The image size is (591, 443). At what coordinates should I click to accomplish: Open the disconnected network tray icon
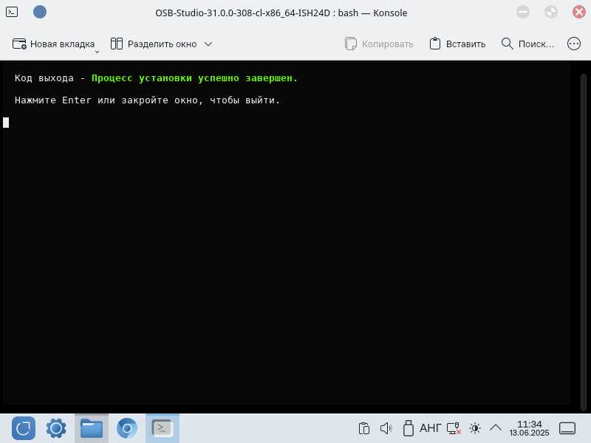point(454,428)
